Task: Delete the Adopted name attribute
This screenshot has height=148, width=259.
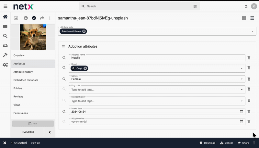Action: 249,58
